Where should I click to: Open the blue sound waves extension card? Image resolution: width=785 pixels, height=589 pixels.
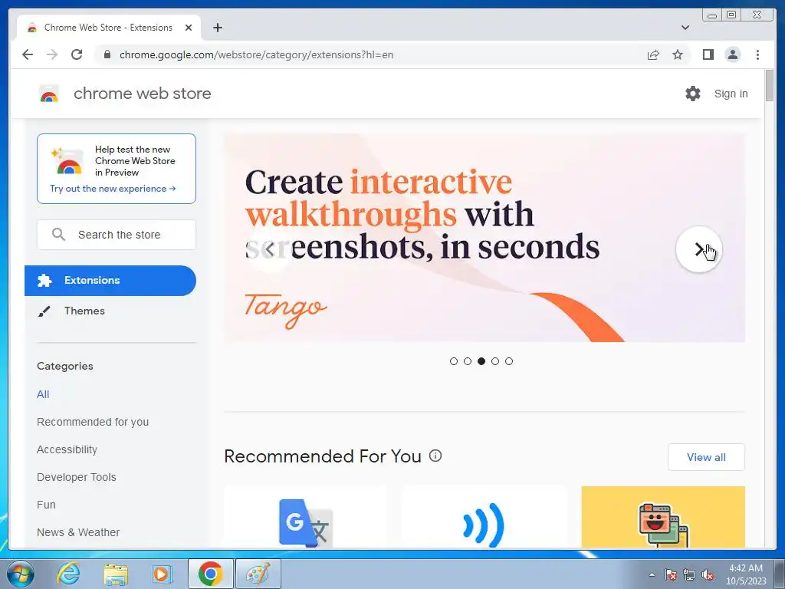pos(484,517)
